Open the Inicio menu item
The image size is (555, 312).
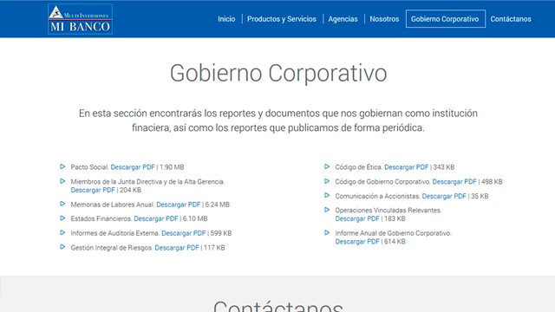pyautogui.click(x=226, y=19)
